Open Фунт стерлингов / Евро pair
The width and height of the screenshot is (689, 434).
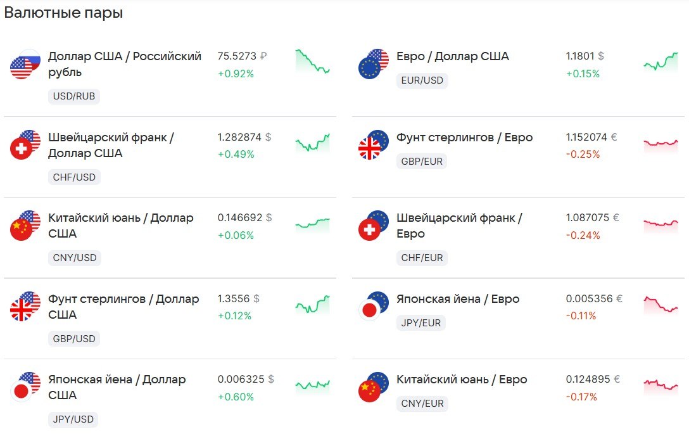[464, 137]
